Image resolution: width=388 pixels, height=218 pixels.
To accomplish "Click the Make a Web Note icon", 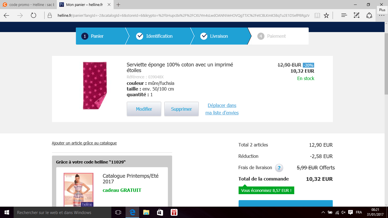I will click(x=356, y=15).
